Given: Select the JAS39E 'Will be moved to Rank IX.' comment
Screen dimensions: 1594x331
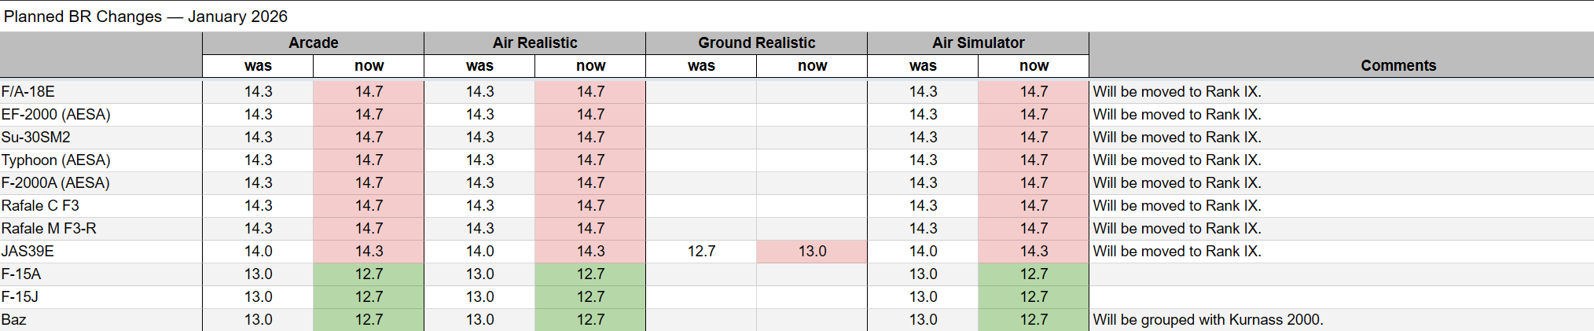Looking at the screenshot, I should 1177,252.
